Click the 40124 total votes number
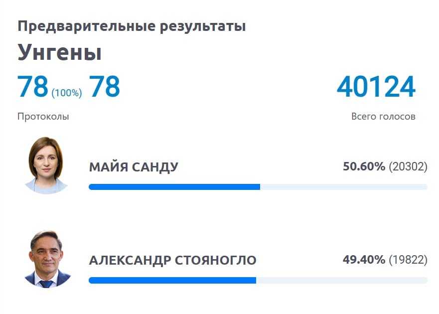439x314 pixels. point(376,86)
